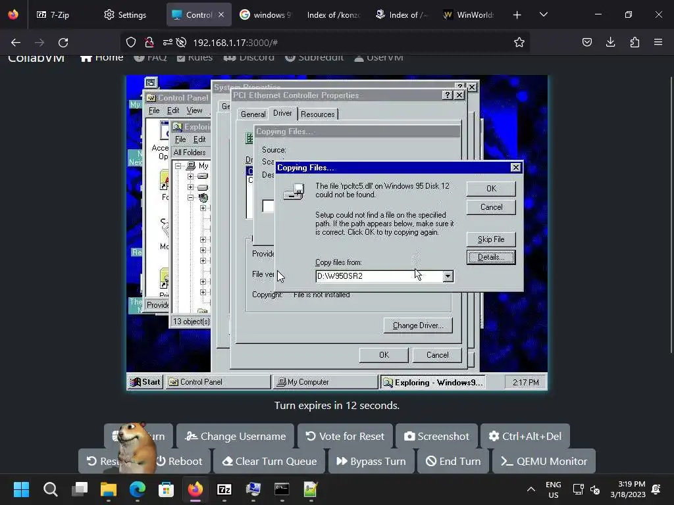This screenshot has width=674, height=505.
Task: Click the Clear Turn Queue button
Action: tap(269, 461)
